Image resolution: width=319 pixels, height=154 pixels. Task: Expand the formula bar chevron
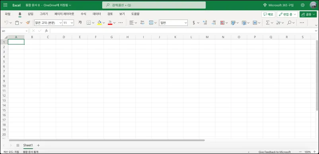(x=316, y=31)
